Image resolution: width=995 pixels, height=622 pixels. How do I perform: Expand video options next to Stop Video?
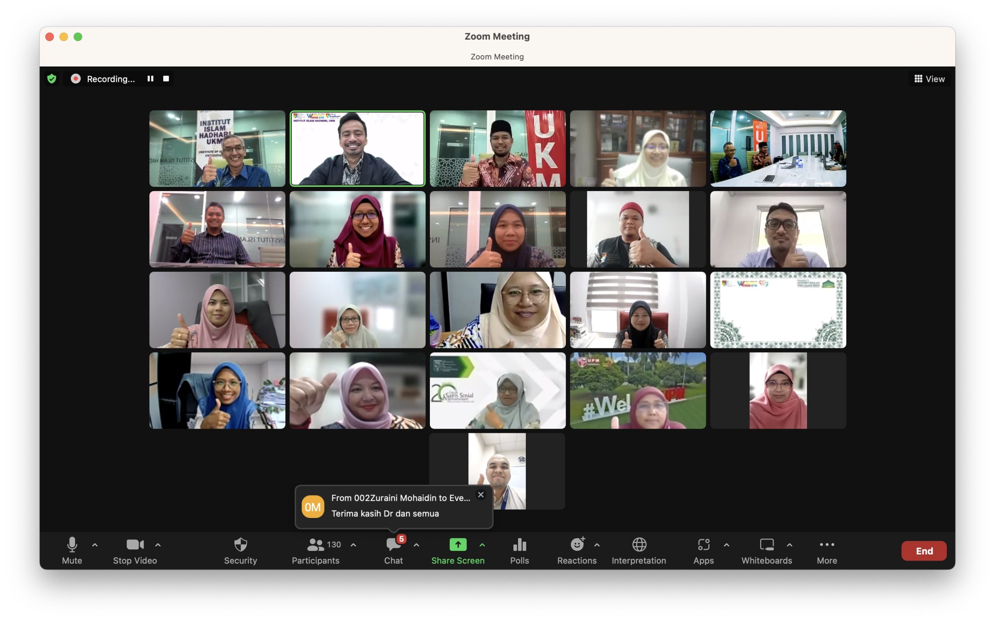click(158, 545)
